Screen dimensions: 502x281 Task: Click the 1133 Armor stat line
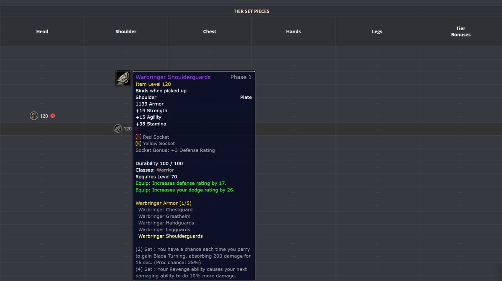point(150,104)
